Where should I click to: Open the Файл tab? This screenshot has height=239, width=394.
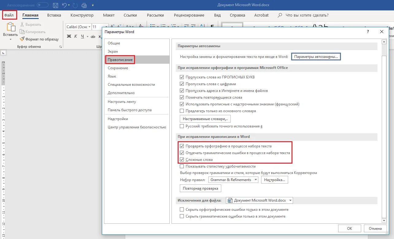9,15
